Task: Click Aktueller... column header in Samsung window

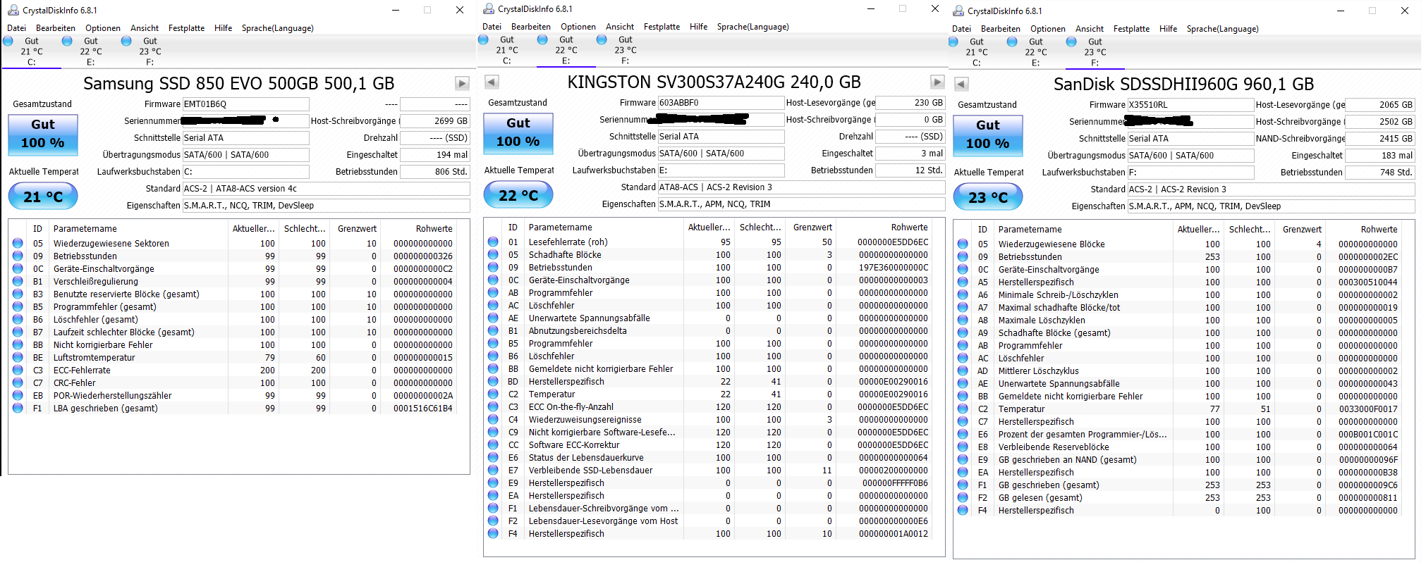Action: (x=253, y=229)
